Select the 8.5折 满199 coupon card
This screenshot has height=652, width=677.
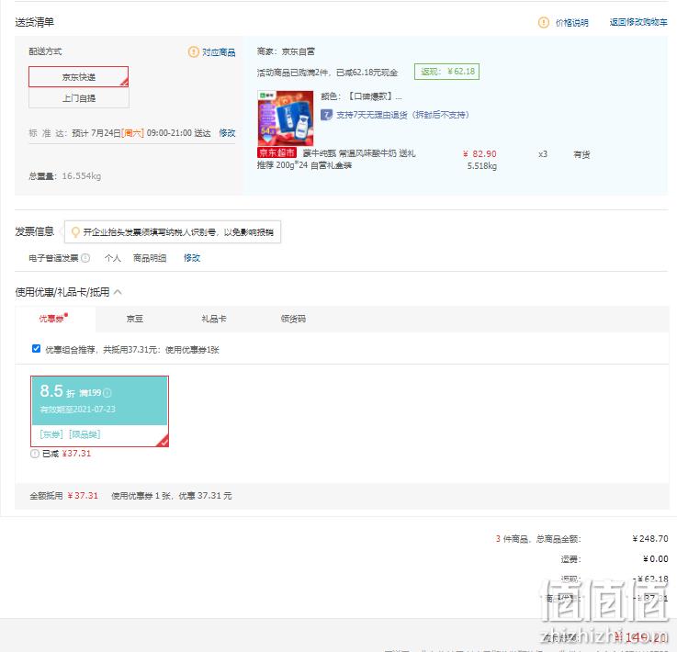point(99,410)
